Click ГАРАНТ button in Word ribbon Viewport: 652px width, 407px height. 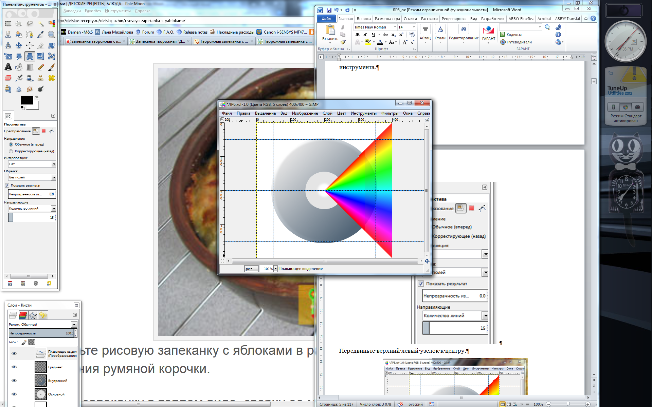489,33
